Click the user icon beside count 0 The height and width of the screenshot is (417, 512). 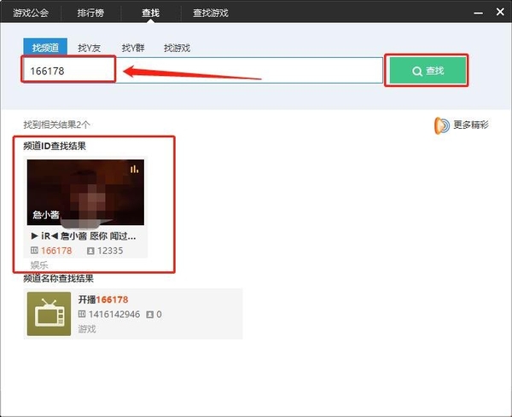tap(149, 314)
